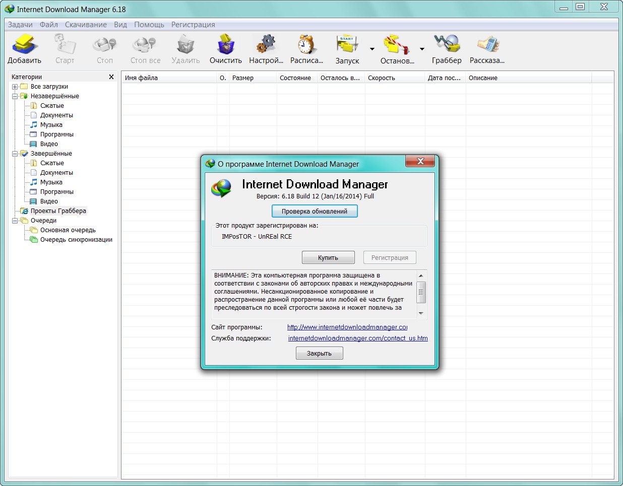Expand the Все загрузки tree node

pyautogui.click(x=15, y=87)
